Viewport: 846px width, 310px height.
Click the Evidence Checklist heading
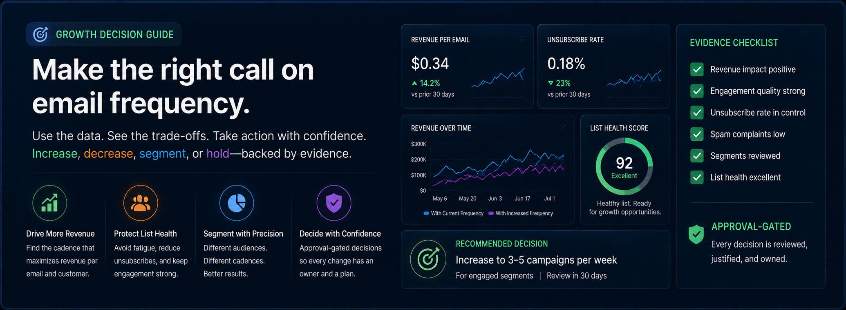(734, 43)
